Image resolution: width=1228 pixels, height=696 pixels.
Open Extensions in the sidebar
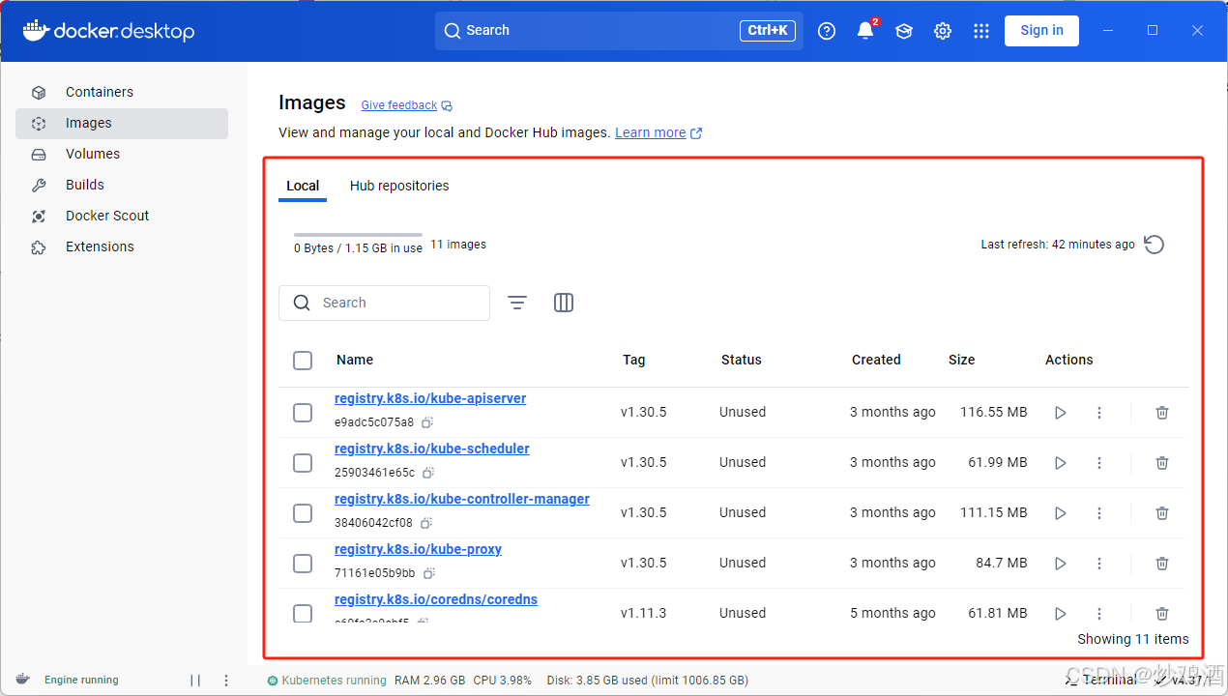[122, 246]
